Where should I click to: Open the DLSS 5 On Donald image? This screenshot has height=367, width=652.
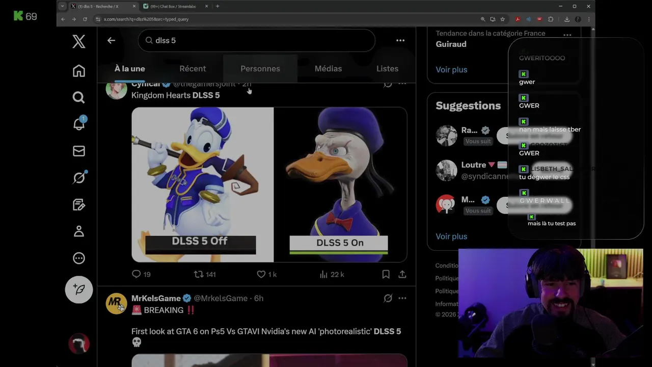[x=340, y=185]
